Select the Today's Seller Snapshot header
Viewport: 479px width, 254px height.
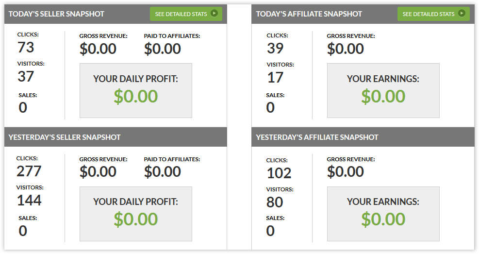click(x=56, y=14)
